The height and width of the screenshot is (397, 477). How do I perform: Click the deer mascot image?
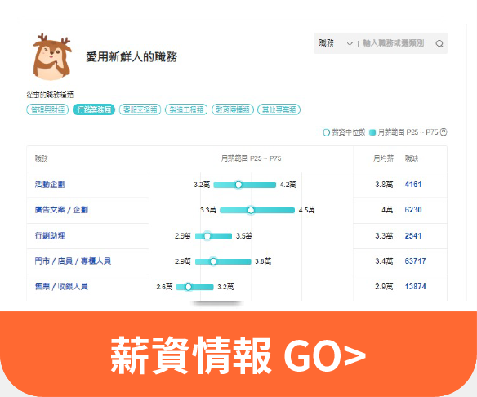tap(52, 57)
